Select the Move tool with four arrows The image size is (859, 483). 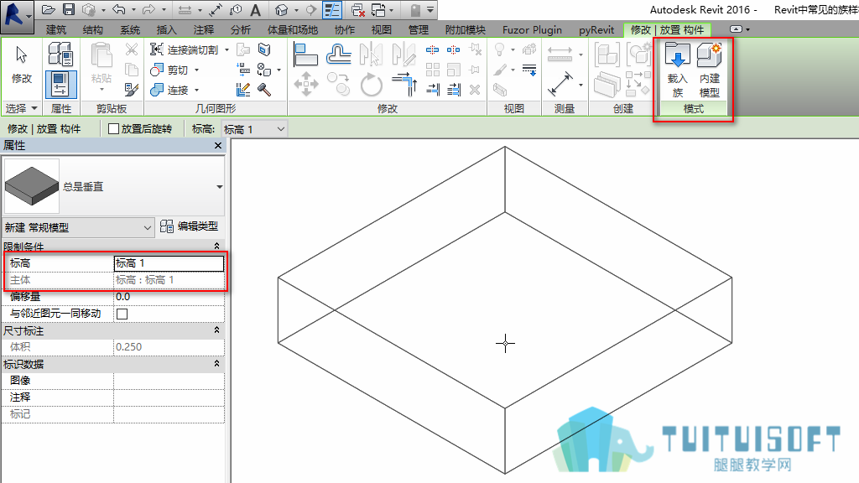[x=305, y=84]
